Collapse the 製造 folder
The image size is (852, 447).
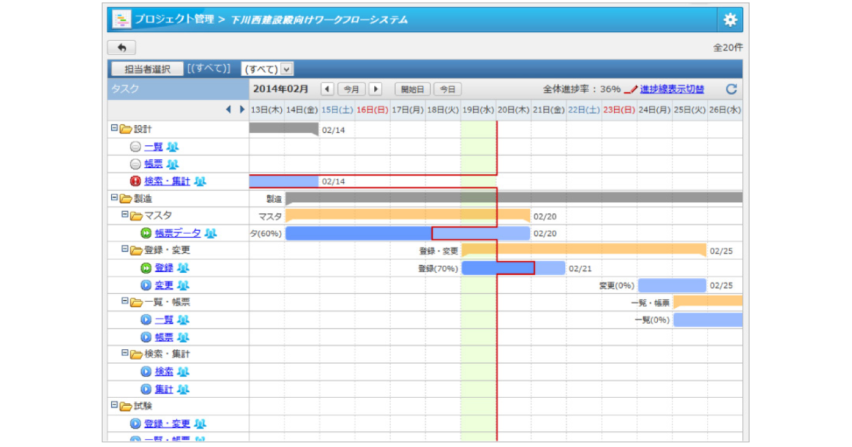coord(114,198)
